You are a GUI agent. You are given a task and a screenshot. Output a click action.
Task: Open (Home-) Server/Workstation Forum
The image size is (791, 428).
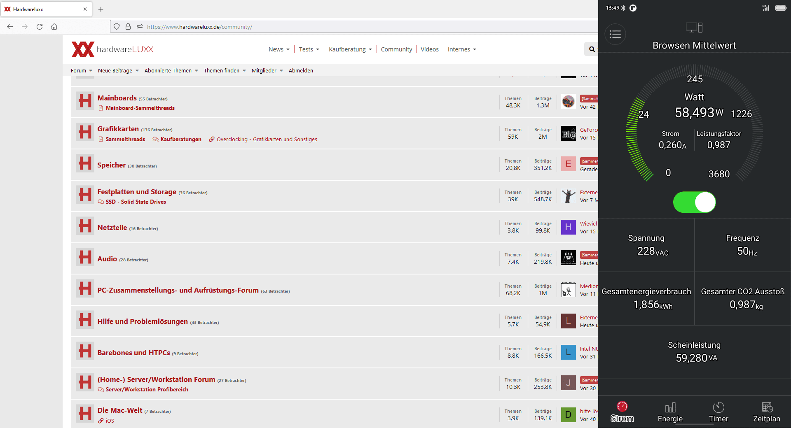156,379
